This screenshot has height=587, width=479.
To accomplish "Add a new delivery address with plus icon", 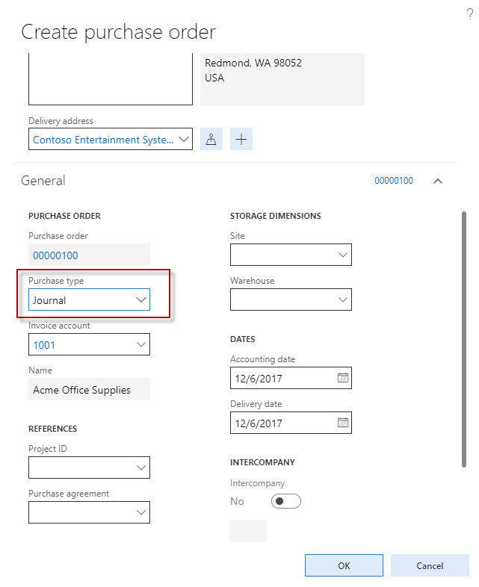I will click(x=241, y=140).
